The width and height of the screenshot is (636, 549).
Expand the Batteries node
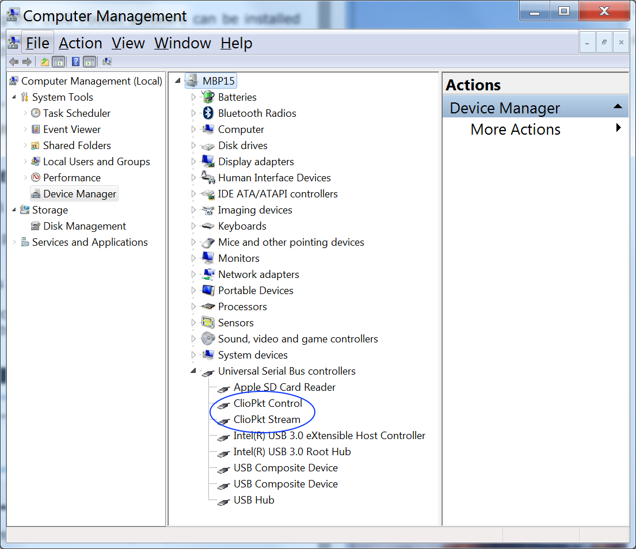pyautogui.click(x=193, y=97)
